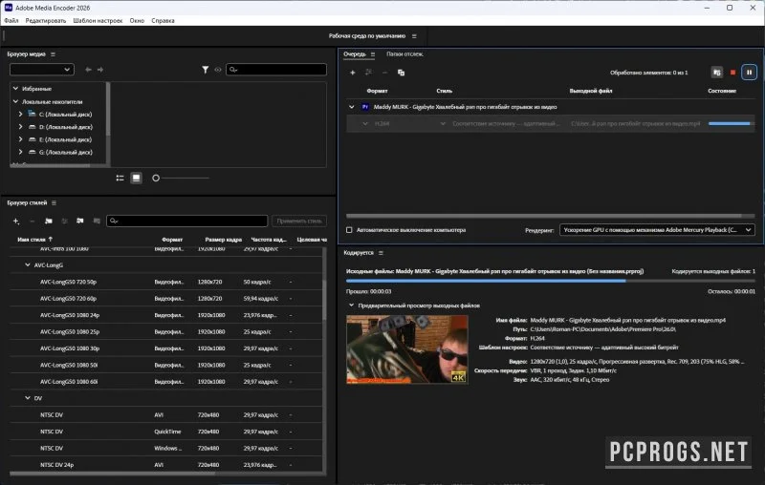This screenshot has width=765, height=485.
Task: Export presets icon in style browser
Action: click(97, 221)
